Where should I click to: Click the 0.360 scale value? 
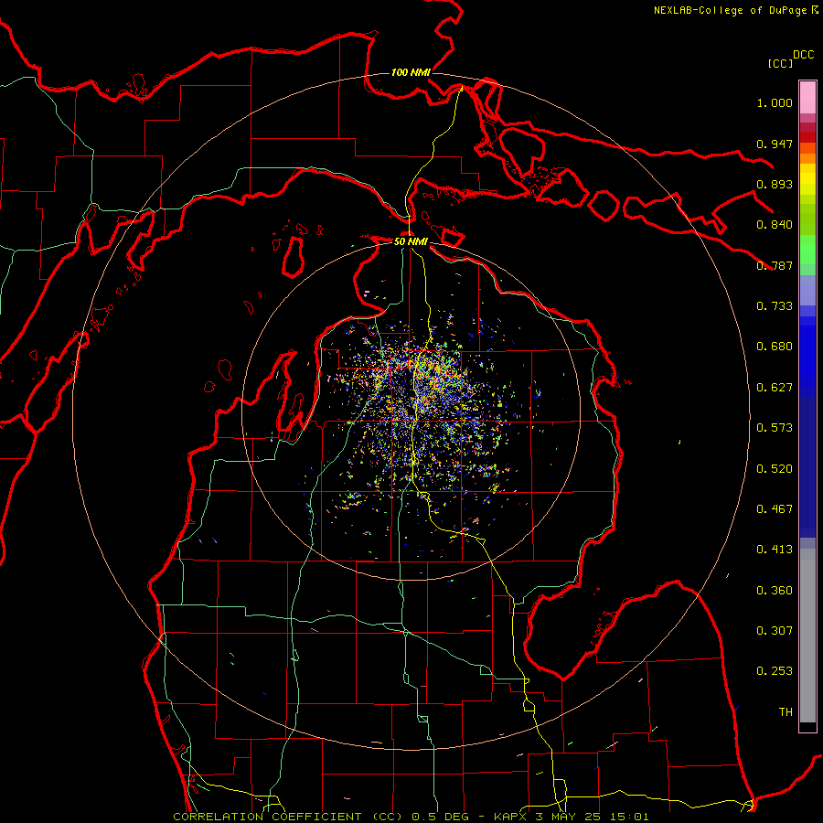click(775, 591)
